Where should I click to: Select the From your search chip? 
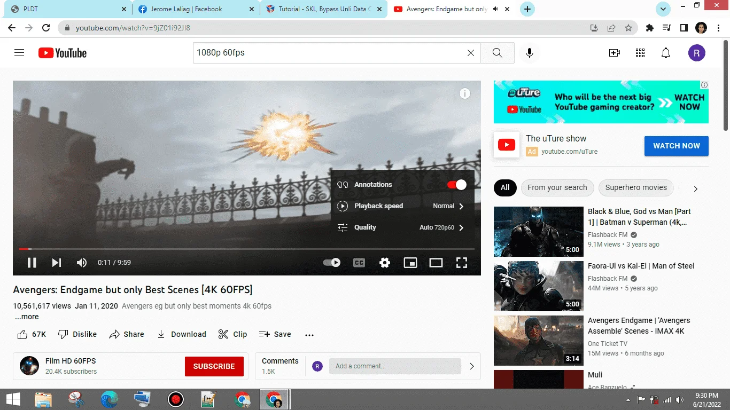(557, 187)
